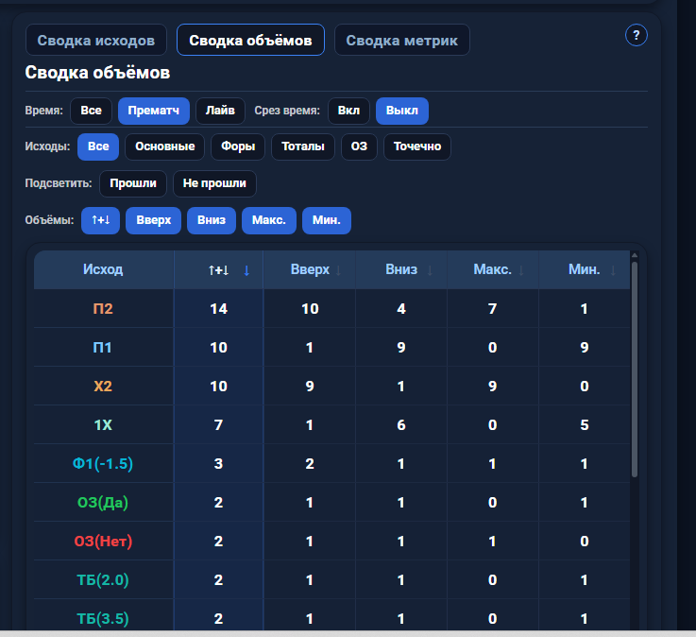Sort by Мин. column arrow
Screen dimensions: 696x637
tap(613, 270)
